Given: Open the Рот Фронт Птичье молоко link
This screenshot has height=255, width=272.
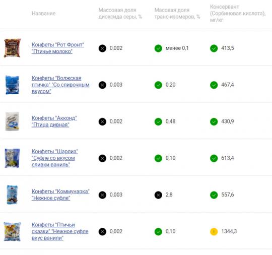Looking at the screenshot, I should coord(58,48).
